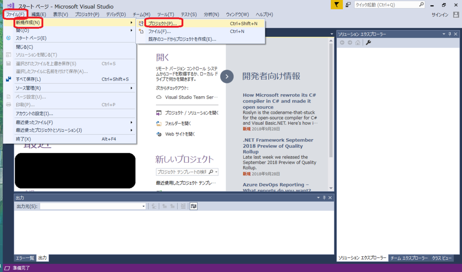Click the account avatar icon next to サインイン

pyautogui.click(x=456, y=15)
